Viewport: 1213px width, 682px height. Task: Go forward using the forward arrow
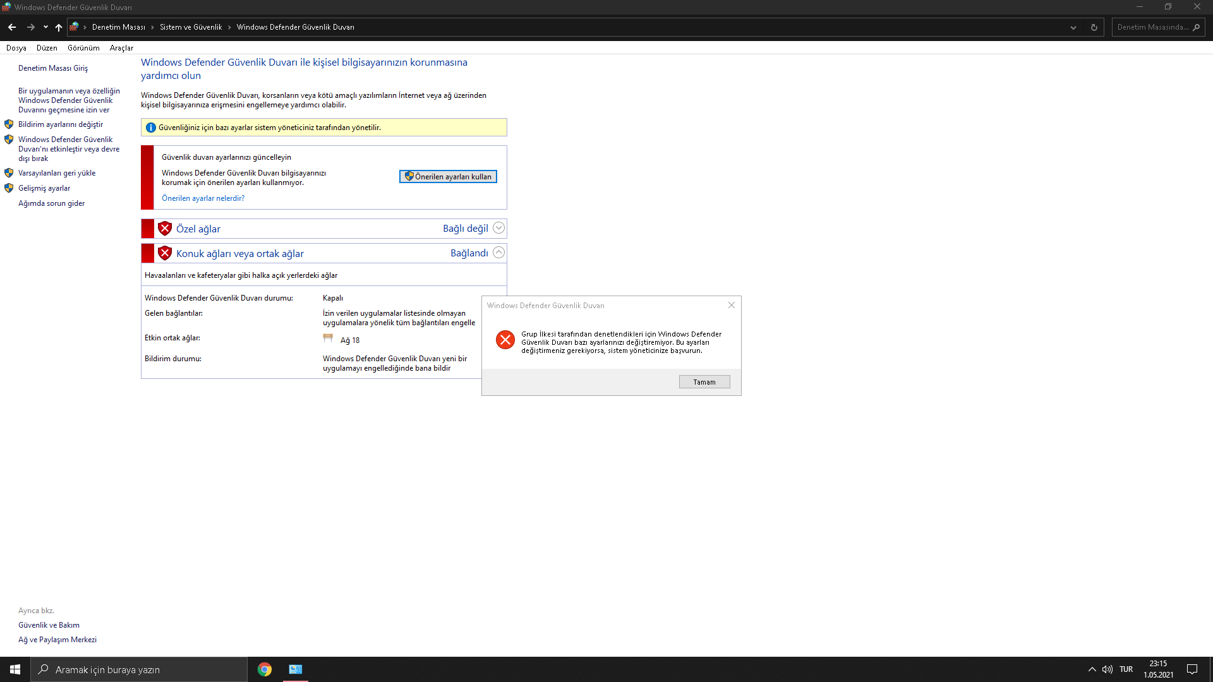(30, 27)
